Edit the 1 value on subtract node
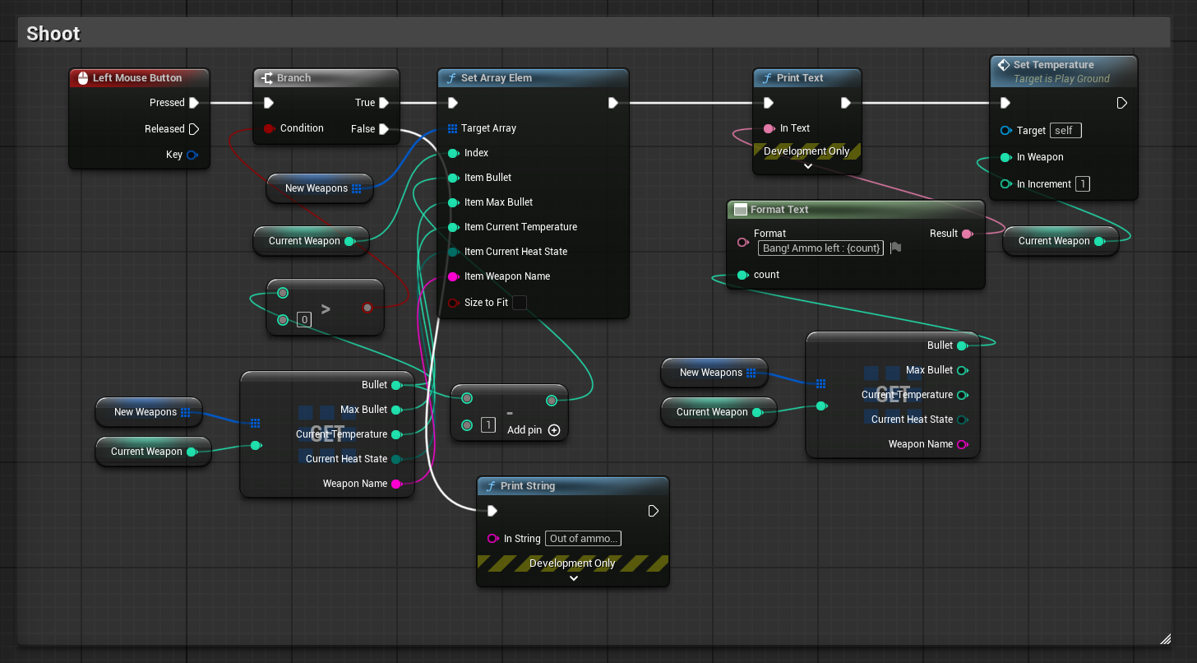Image resolution: width=1197 pixels, height=663 pixels. 488,425
